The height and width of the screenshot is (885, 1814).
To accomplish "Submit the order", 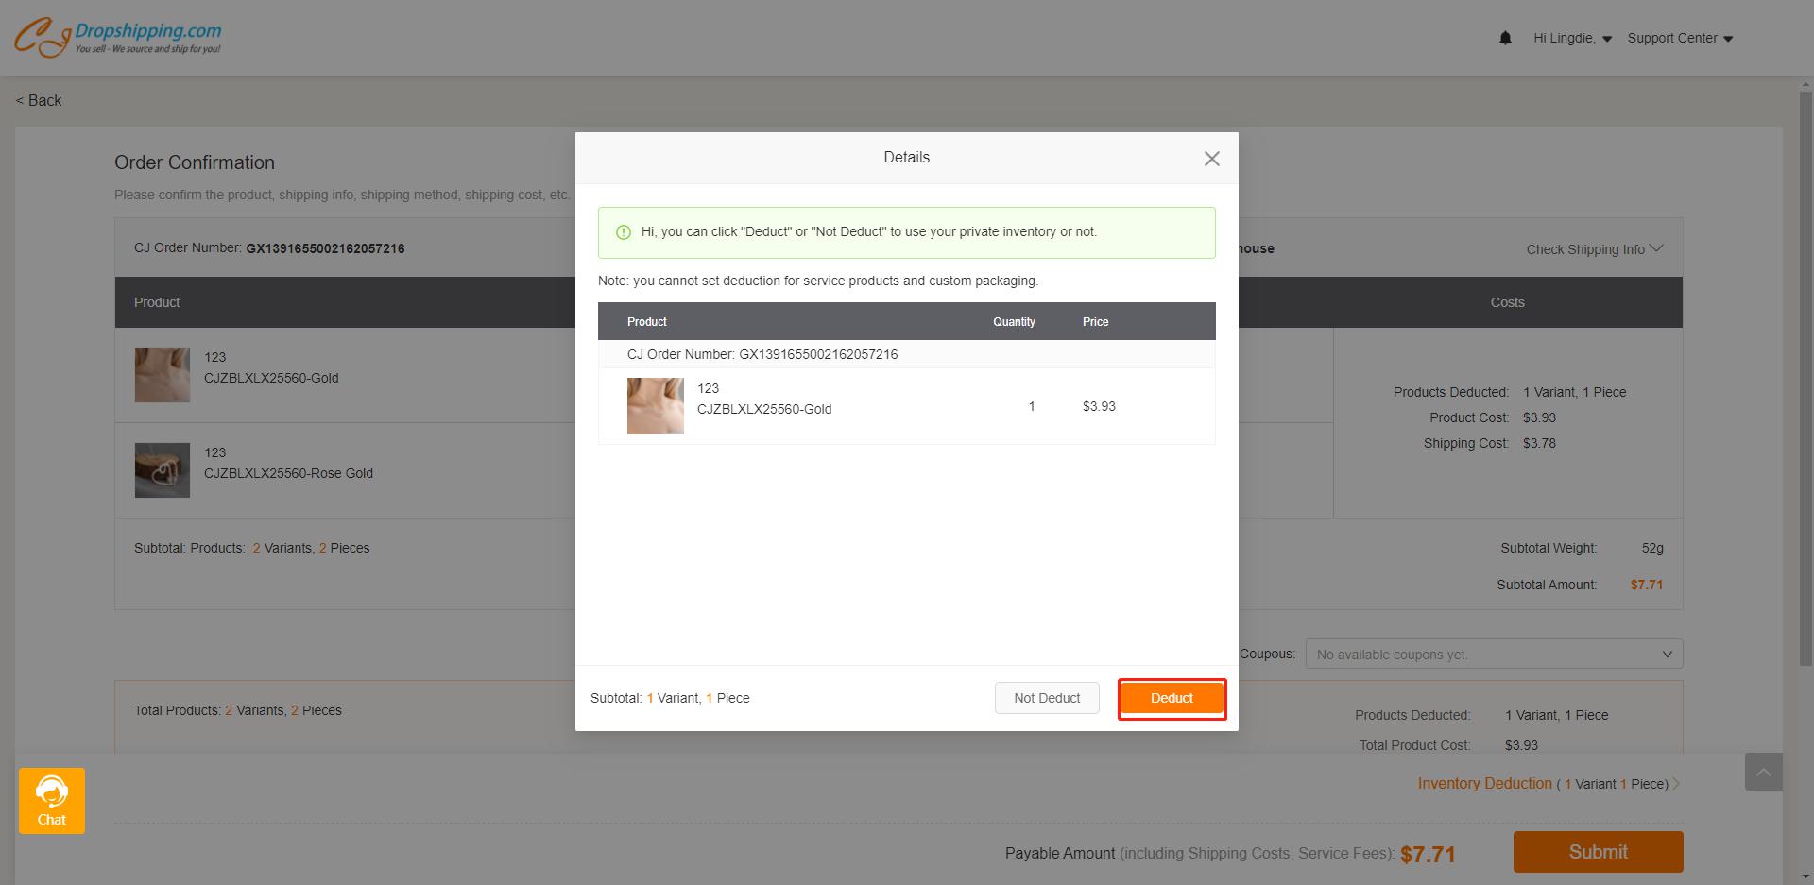I will (1598, 852).
